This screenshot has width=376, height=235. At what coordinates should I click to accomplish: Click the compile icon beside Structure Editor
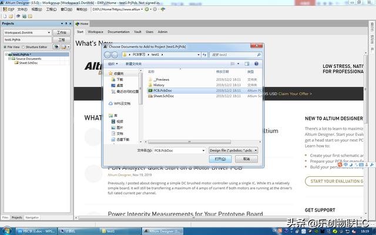(x=56, y=47)
